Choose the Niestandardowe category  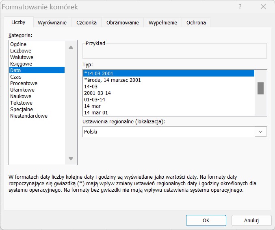click(x=37, y=116)
